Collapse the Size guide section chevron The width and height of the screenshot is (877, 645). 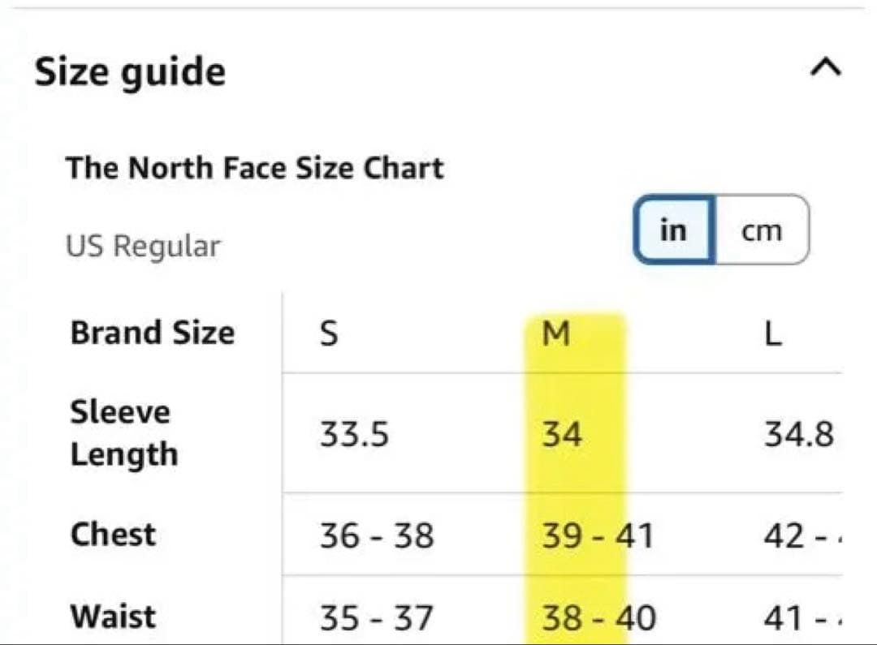pyautogui.click(x=826, y=67)
